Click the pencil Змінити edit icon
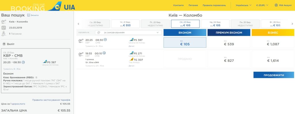 (x=29, y=15)
